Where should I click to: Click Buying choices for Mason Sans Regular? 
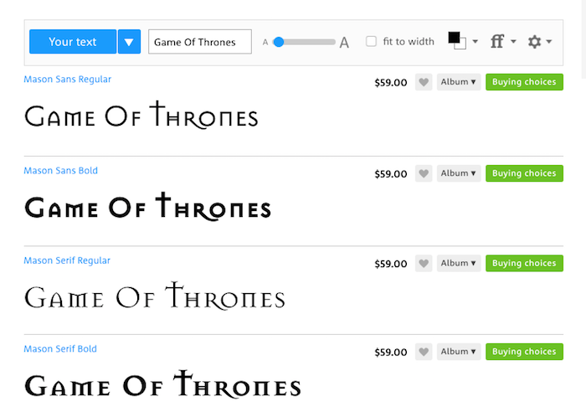point(524,82)
